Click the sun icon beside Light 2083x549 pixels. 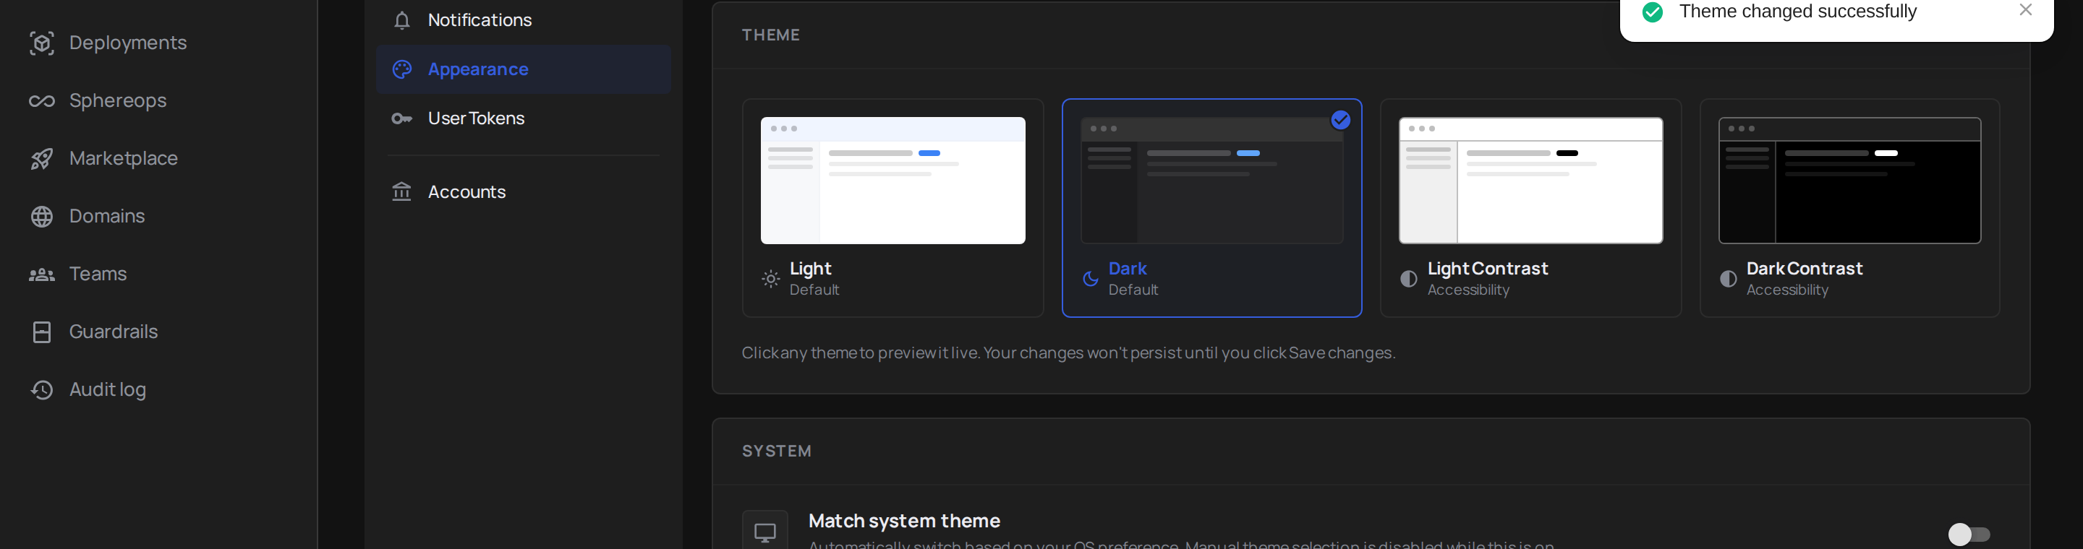[x=770, y=279]
